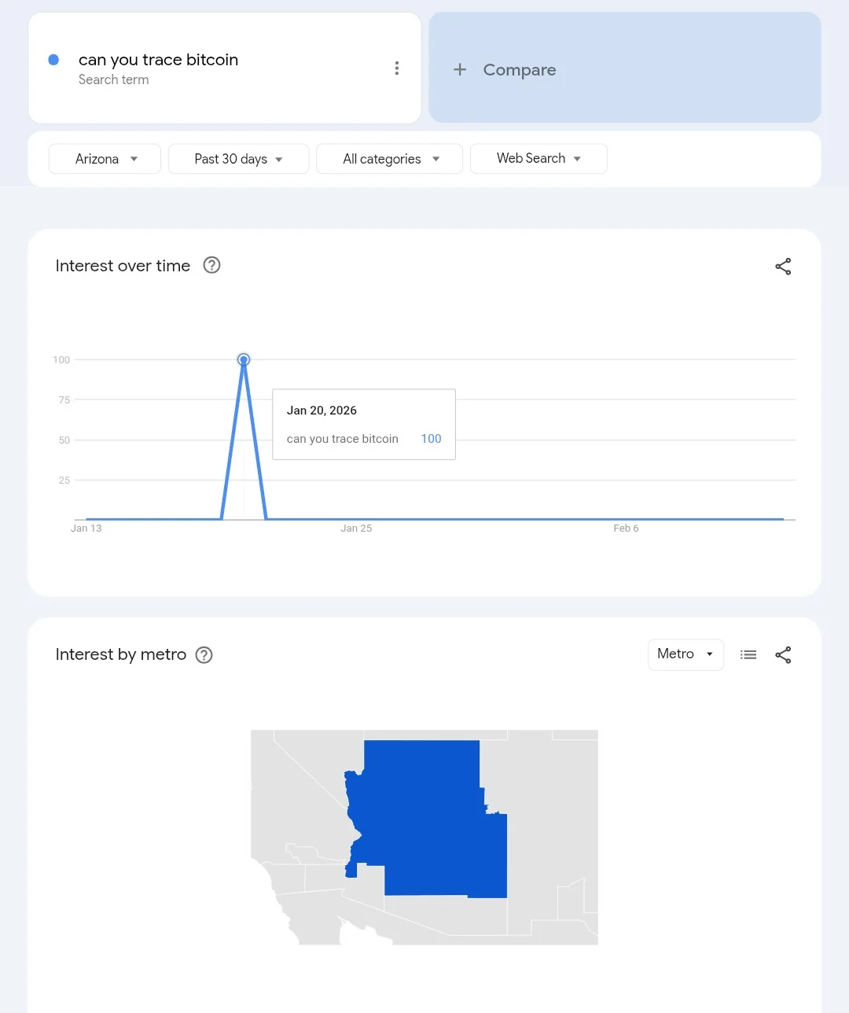The width and height of the screenshot is (849, 1013).
Task: Click the Jan 25 axis label
Action: (356, 529)
